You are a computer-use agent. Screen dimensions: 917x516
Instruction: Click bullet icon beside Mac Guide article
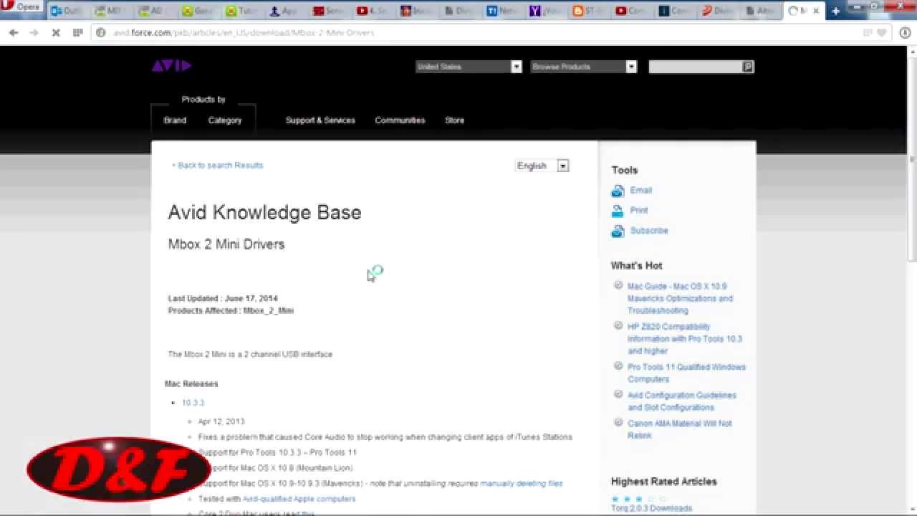pyautogui.click(x=618, y=285)
